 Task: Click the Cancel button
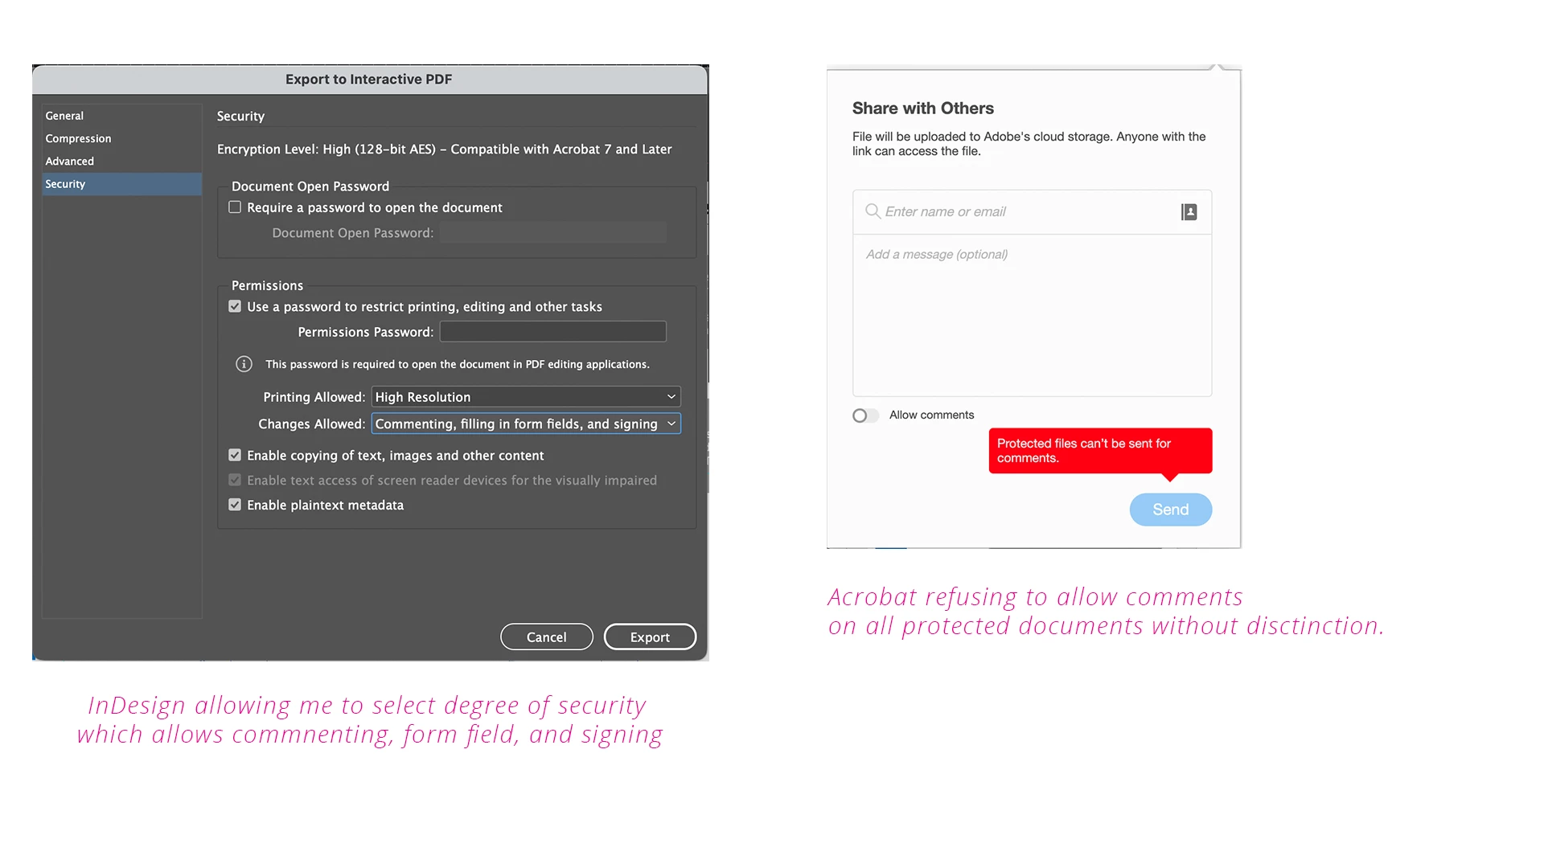pyautogui.click(x=546, y=637)
